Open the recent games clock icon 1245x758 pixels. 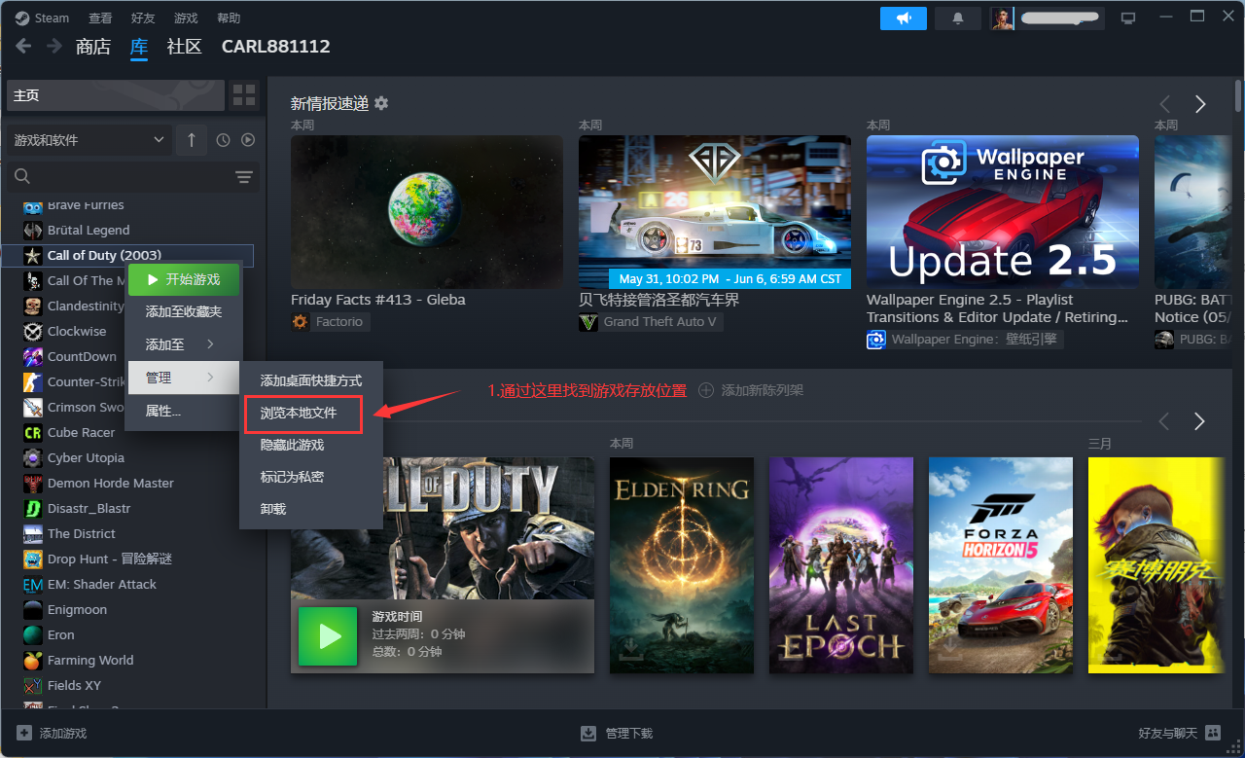(223, 139)
